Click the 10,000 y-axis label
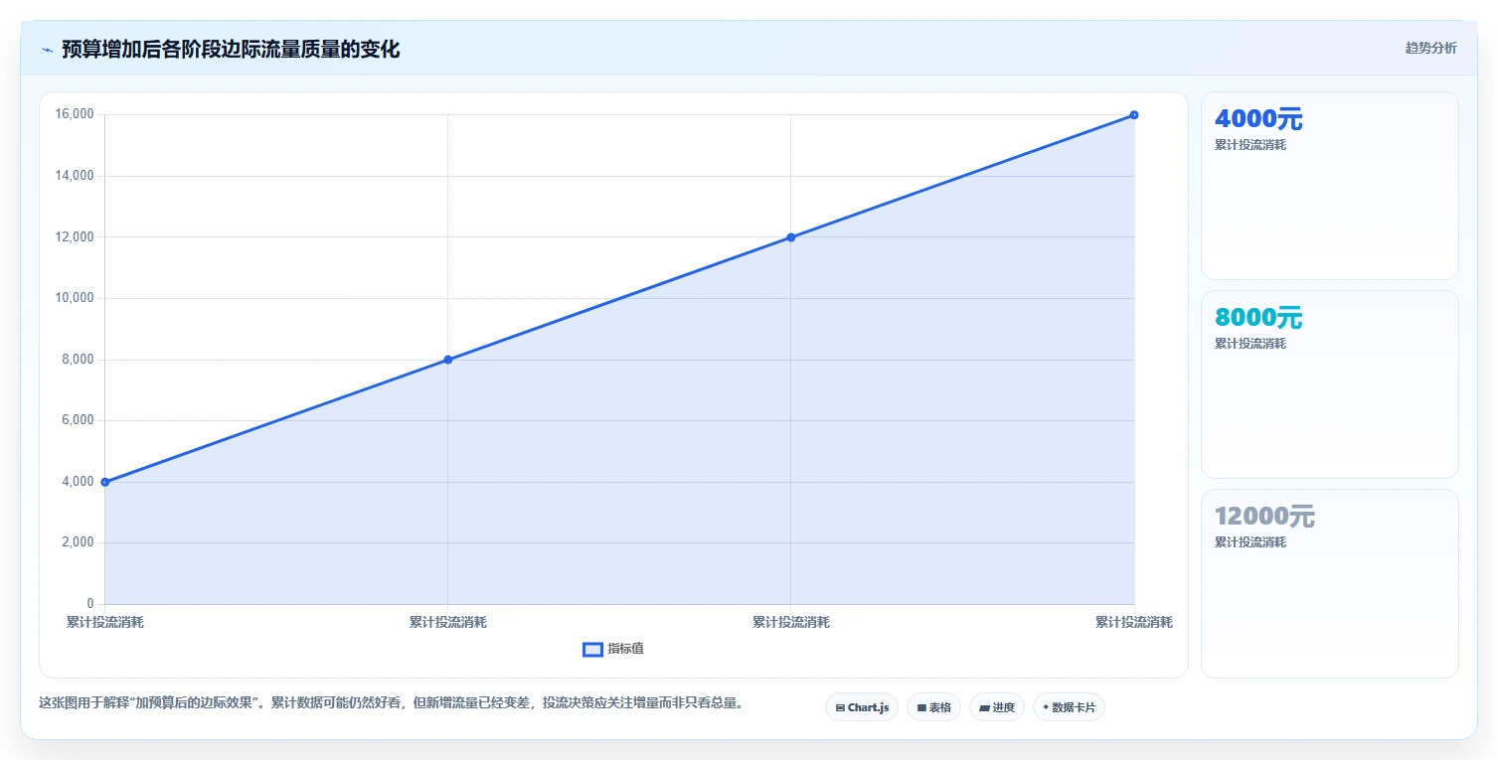This screenshot has height=760, width=1498. pos(75,298)
